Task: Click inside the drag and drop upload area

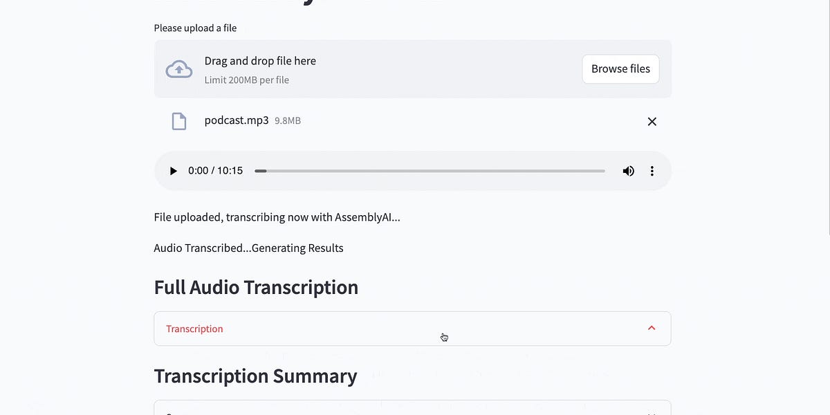Action: (380, 68)
